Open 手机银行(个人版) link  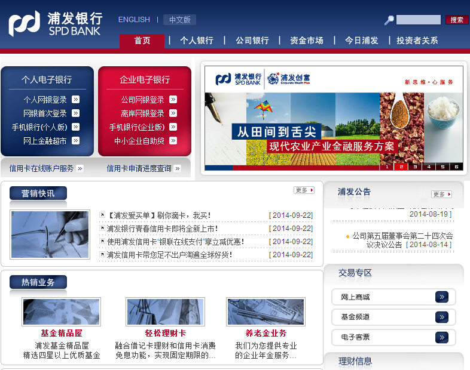39,127
